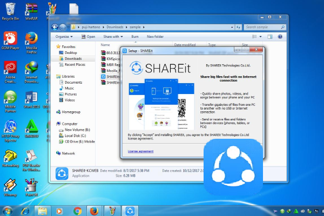Select Desktop under Favorites
The image size is (324, 216).
point(68,53)
